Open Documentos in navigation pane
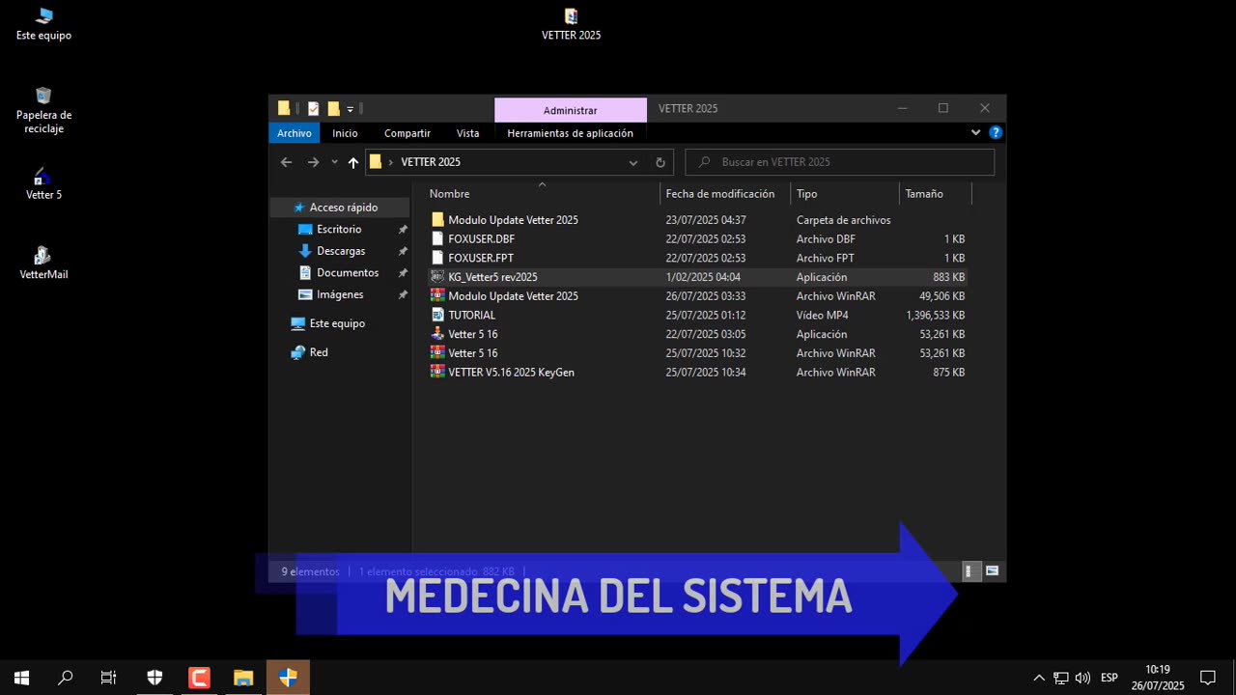 [x=348, y=273]
